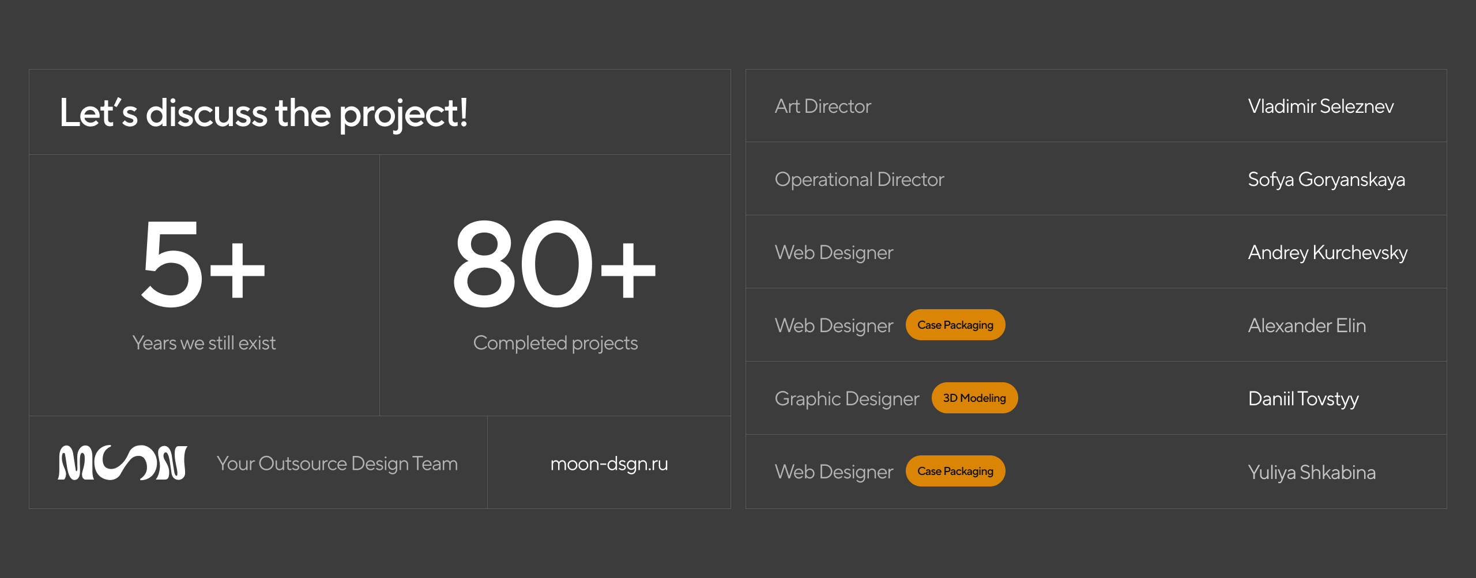This screenshot has height=578, width=1476.
Task: Click Yuliya Shkabina's Case Packaging badge
Action: [955, 471]
